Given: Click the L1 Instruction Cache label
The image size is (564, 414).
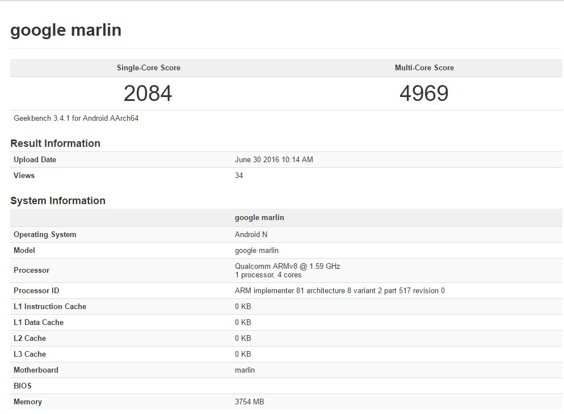Looking at the screenshot, I should point(50,307).
